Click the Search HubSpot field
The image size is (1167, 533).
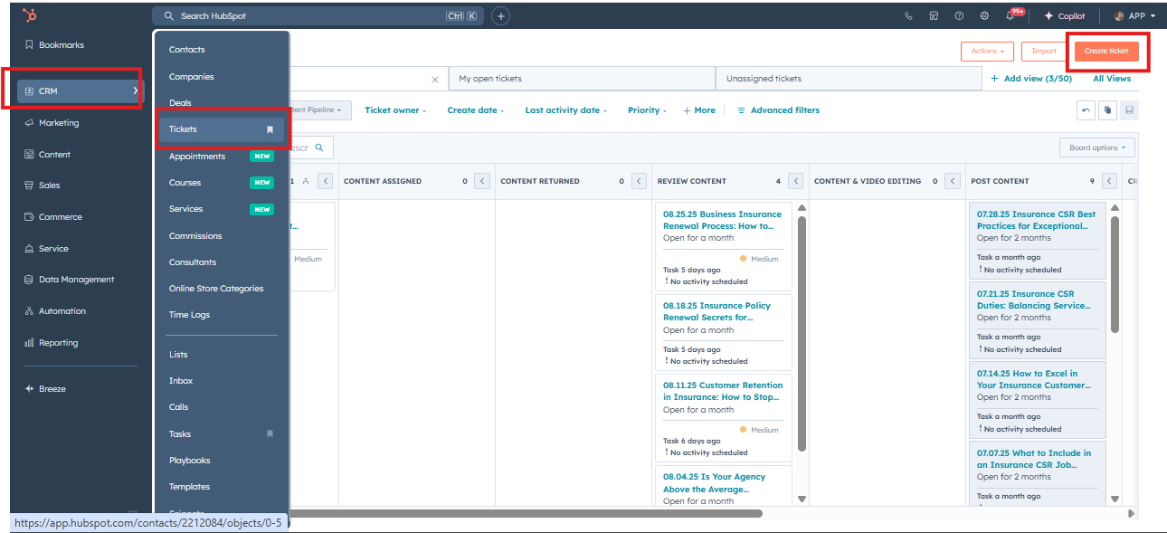tap(319, 16)
